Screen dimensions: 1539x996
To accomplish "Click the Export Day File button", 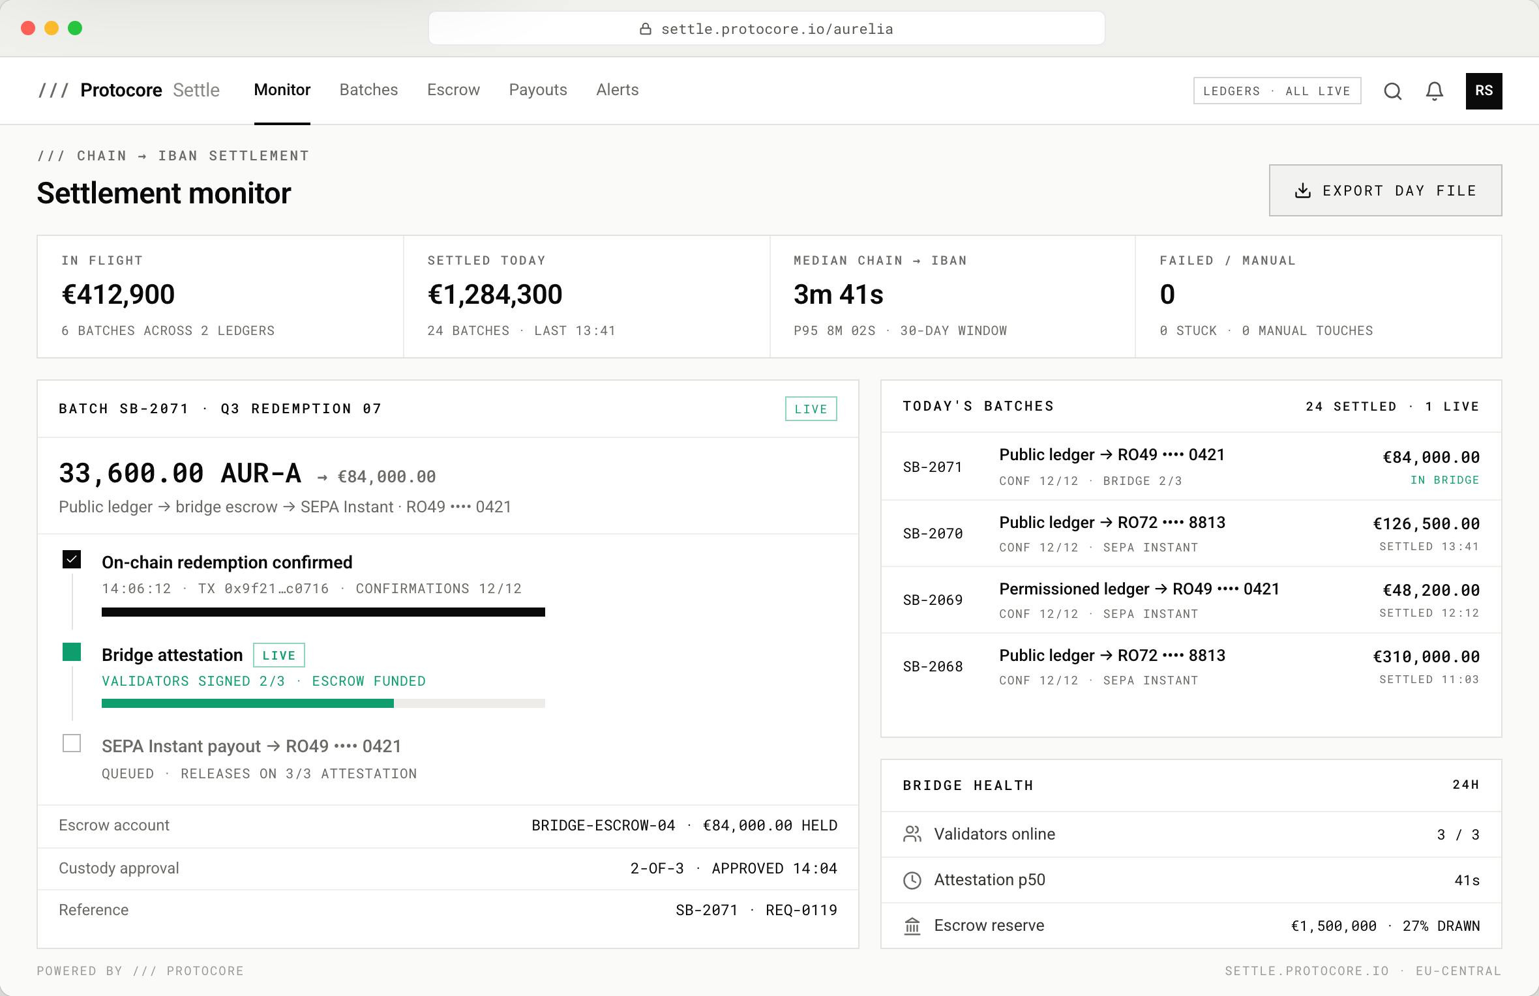I will point(1385,190).
